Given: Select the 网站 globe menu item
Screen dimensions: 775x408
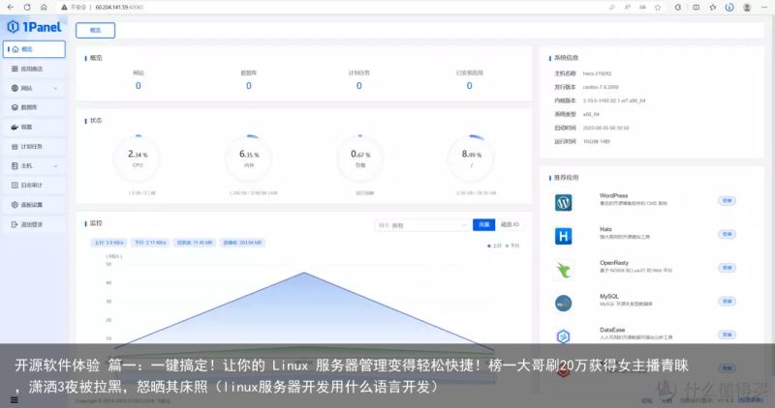Looking at the screenshot, I should click(x=34, y=88).
